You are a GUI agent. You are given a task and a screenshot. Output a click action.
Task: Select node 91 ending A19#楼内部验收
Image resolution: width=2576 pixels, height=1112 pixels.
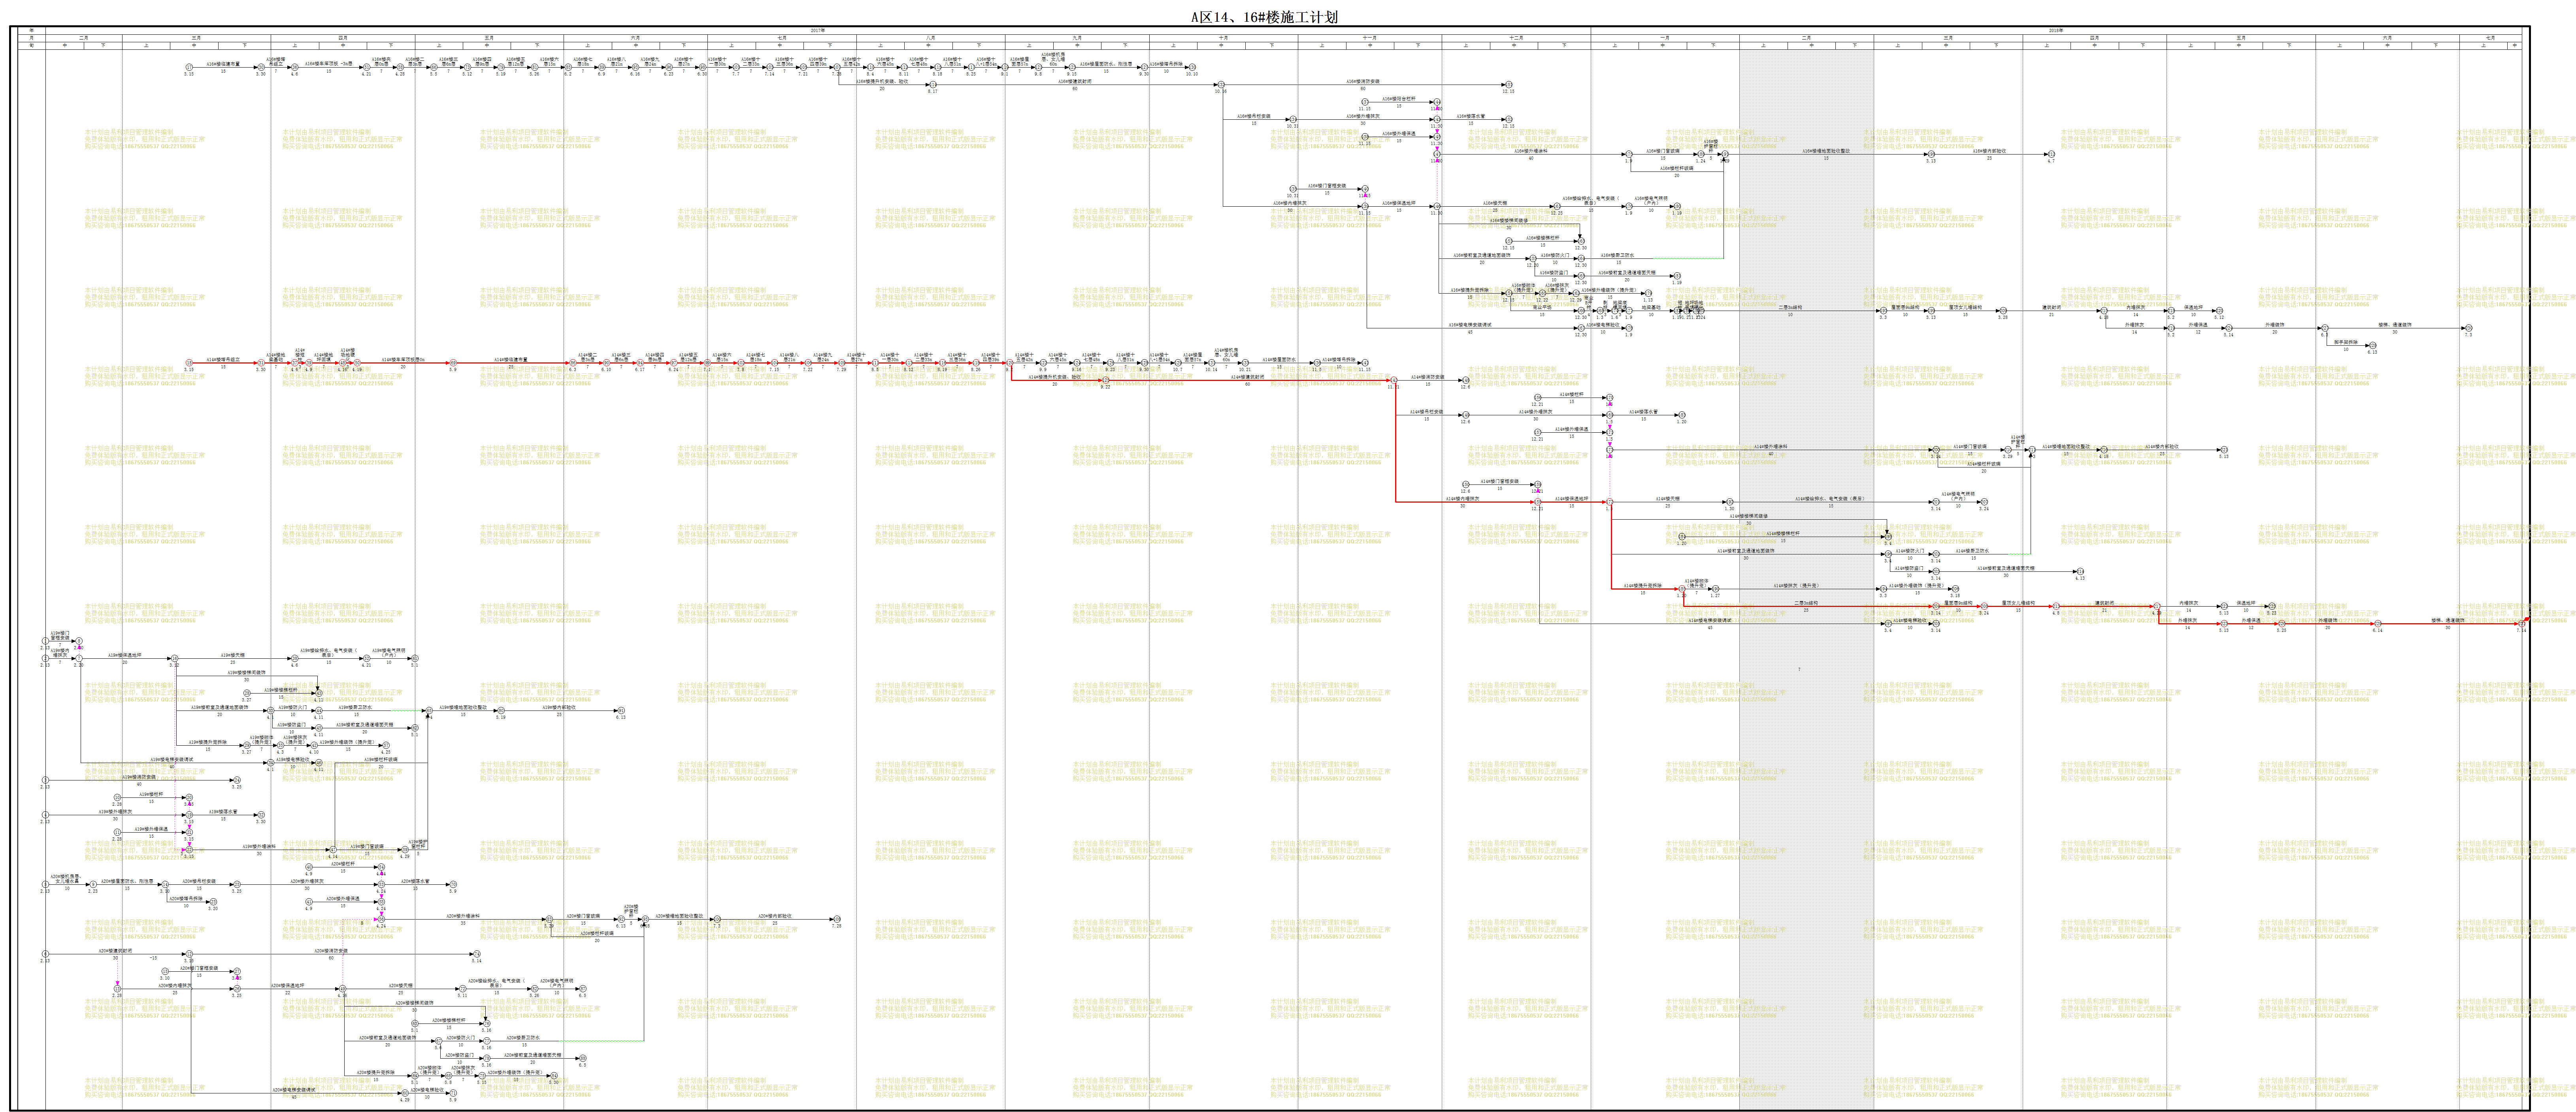tap(621, 711)
